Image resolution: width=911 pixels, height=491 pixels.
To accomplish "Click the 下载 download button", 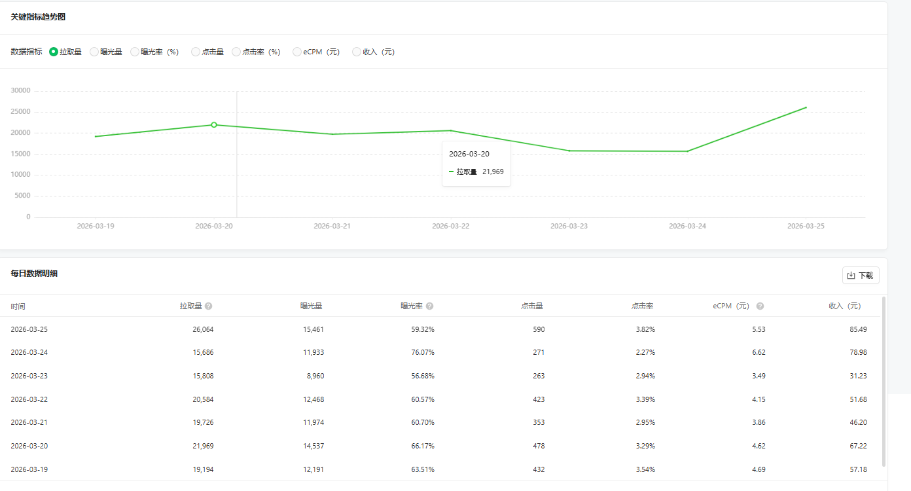I will (860, 276).
